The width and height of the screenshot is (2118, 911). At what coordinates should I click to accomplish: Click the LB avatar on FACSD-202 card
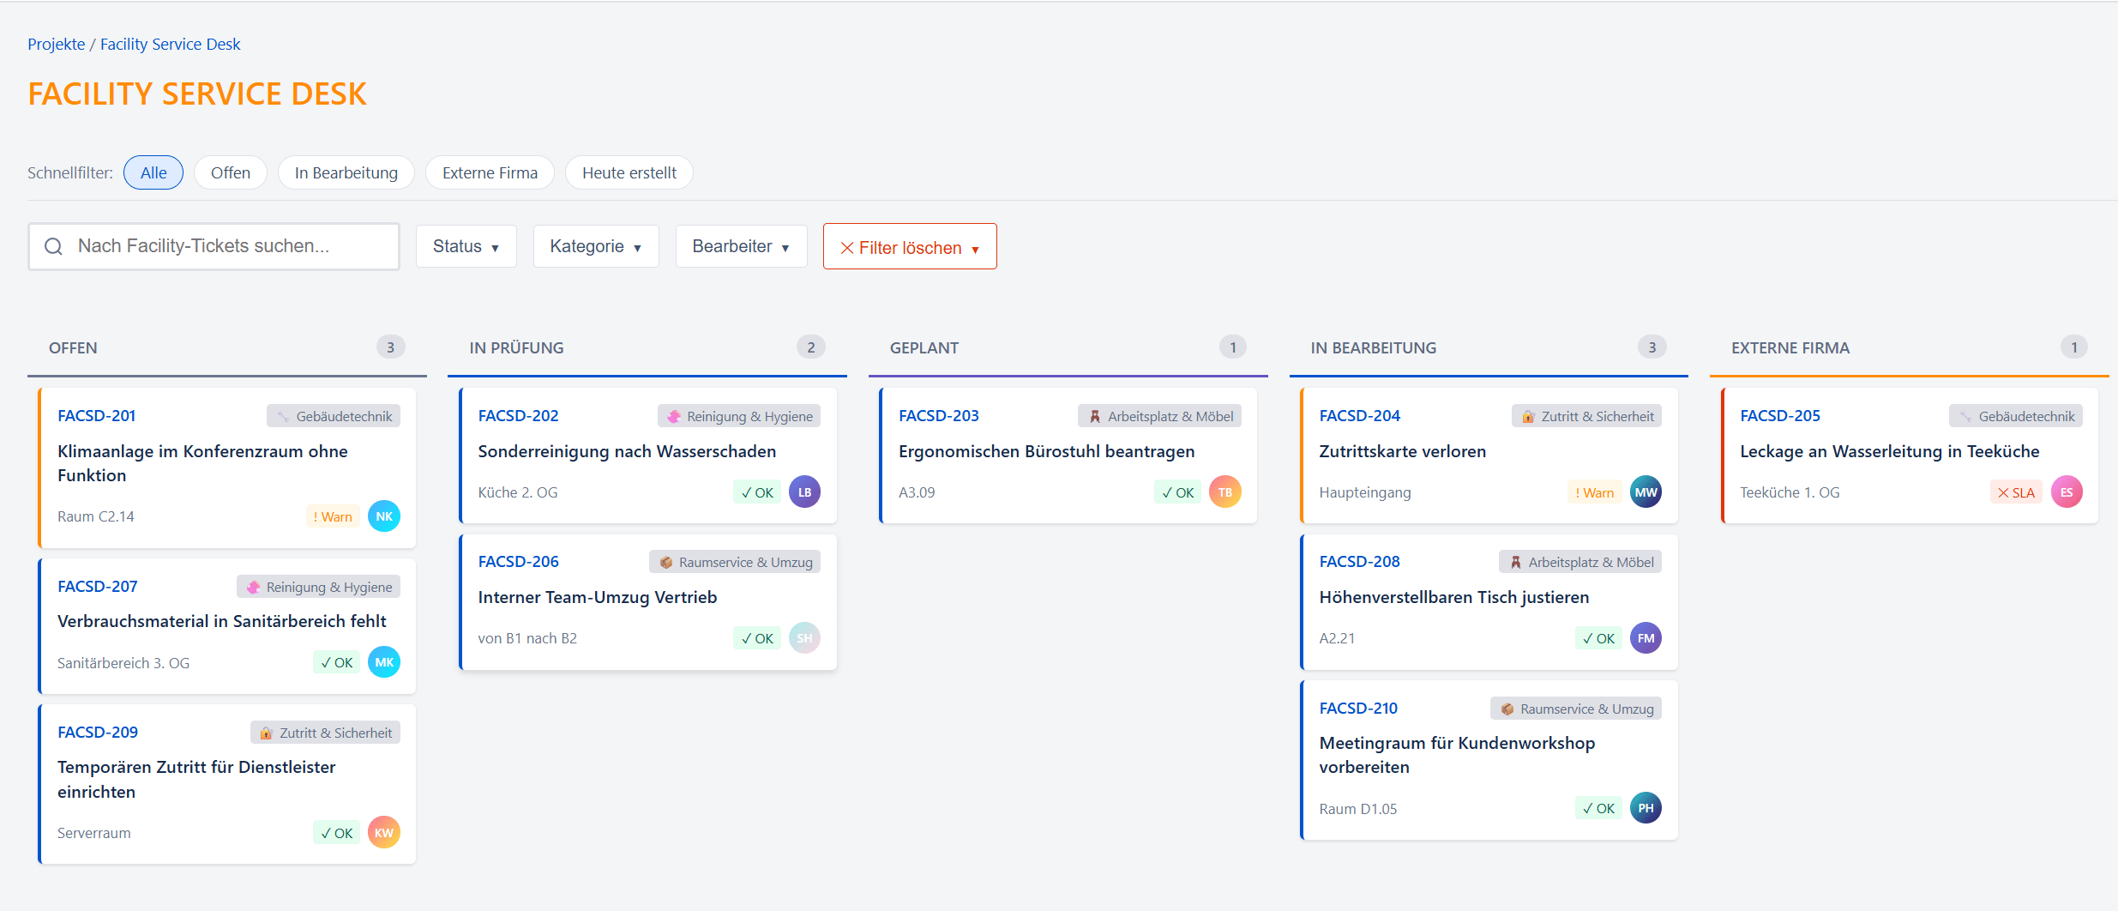coord(804,492)
